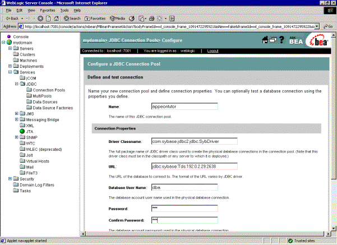Click the Database User Name field

click(x=184, y=187)
